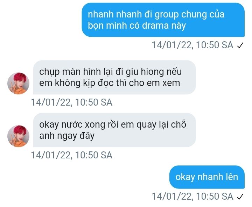Viewport: 252px width, 207px height.
Task: Click the word 'group' in the top message
Action: coord(167,15)
